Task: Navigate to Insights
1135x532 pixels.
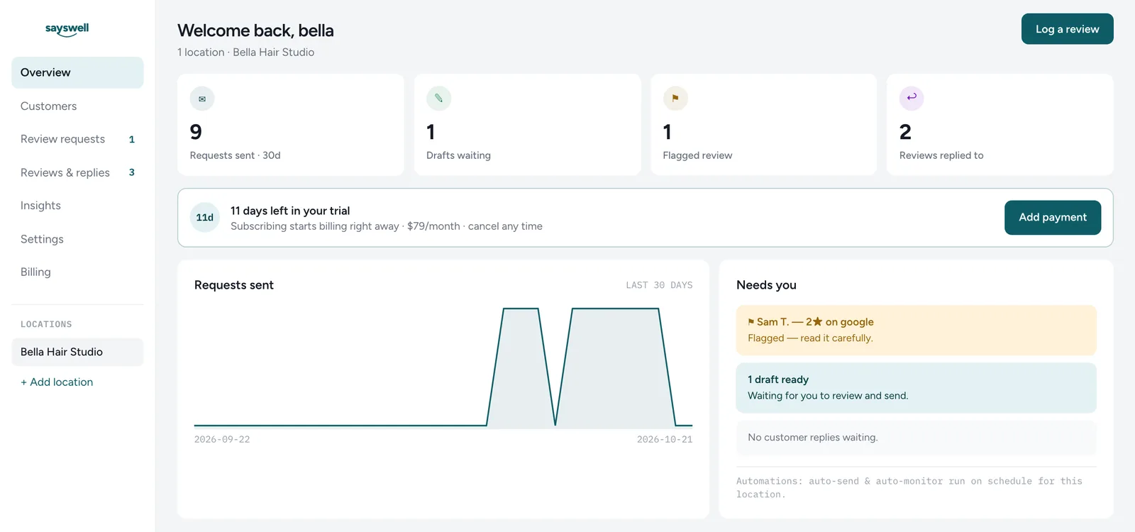Action: [77, 206]
